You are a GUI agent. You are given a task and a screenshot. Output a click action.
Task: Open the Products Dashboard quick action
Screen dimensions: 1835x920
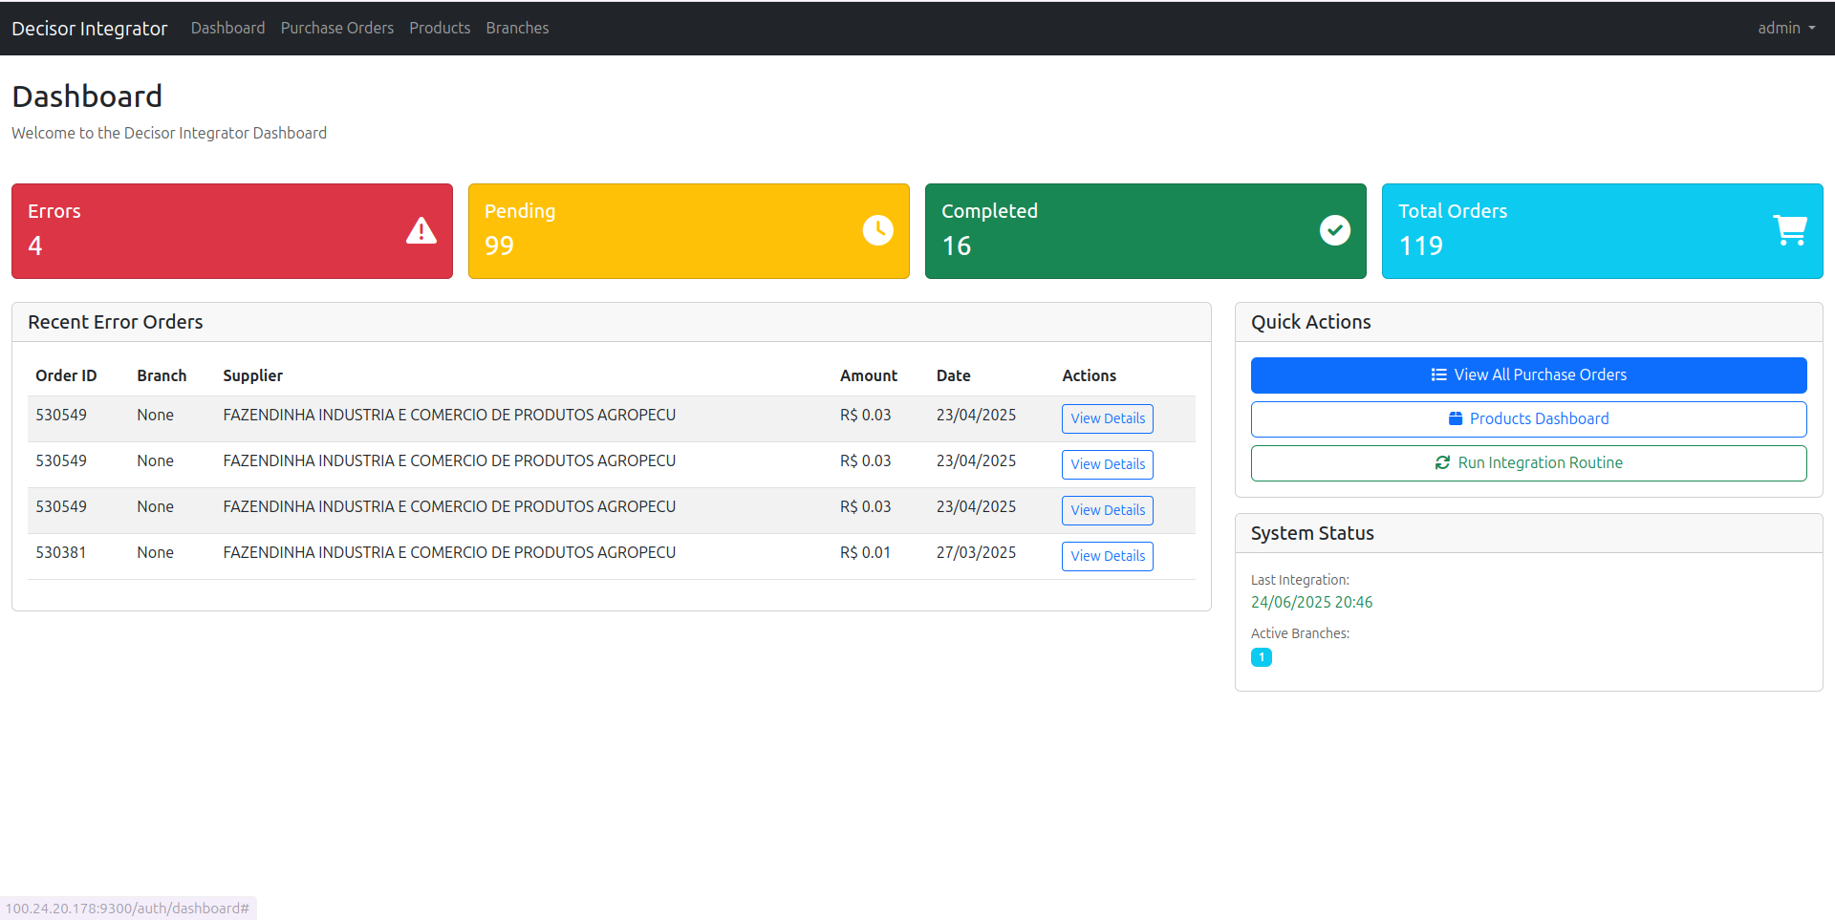(x=1528, y=419)
